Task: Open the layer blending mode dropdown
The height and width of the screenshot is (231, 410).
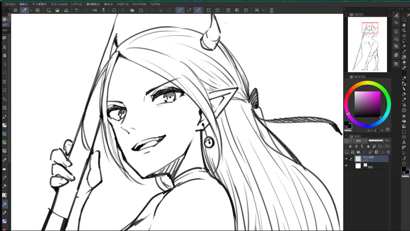Action: [361, 141]
